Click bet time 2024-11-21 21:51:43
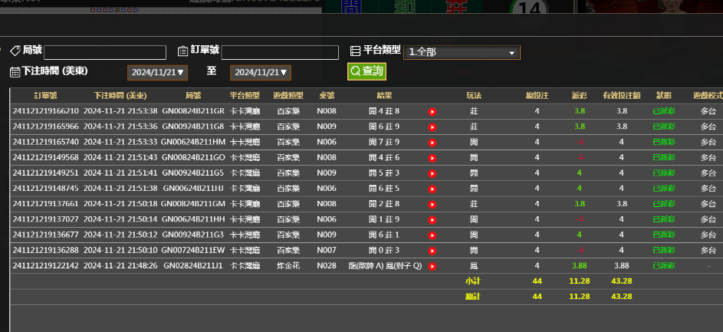This screenshot has width=723, height=332. tap(120, 157)
